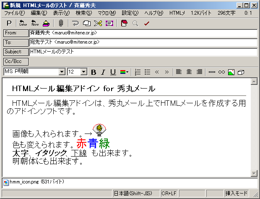This screenshot has height=199, width=260.
Task: Toggle underline formatting
Action: click(x=113, y=72)
